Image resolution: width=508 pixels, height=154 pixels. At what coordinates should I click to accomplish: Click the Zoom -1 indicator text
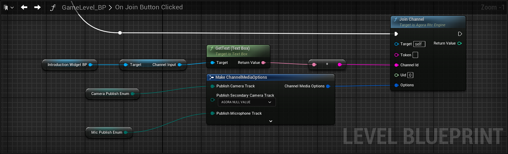[493, 7]
